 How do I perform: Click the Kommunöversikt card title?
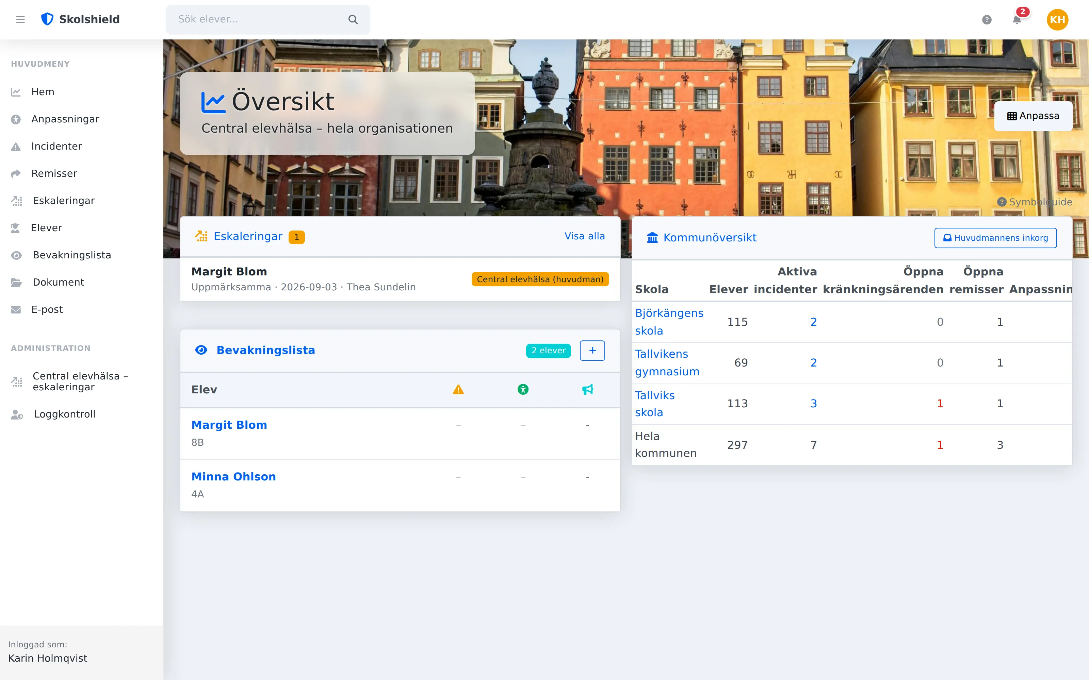pos(710,237)
